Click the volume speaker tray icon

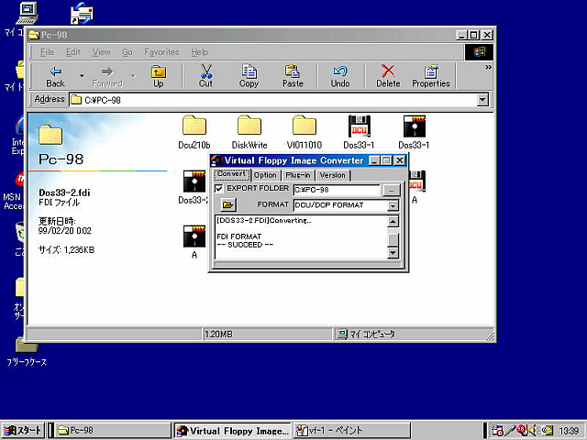tap(533, 430)
